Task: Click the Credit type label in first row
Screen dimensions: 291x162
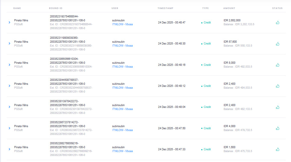Action: (207, 23)
